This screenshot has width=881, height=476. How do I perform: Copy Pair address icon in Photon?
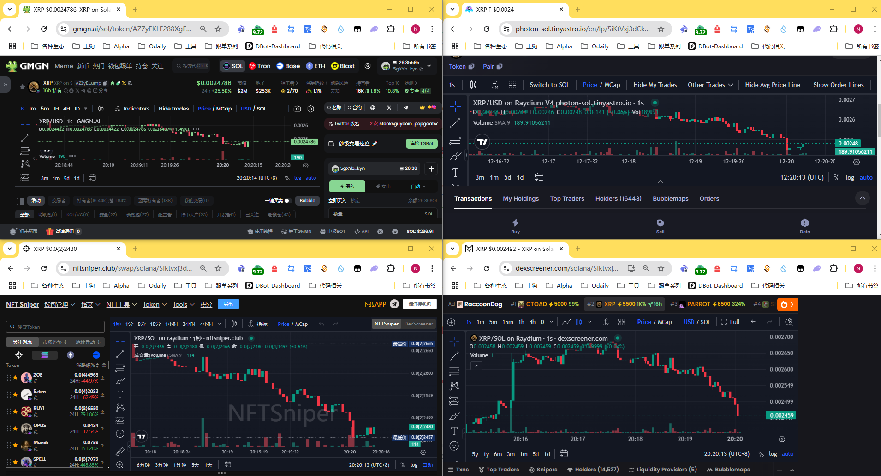pyautogui.click(x=500, y=66)
